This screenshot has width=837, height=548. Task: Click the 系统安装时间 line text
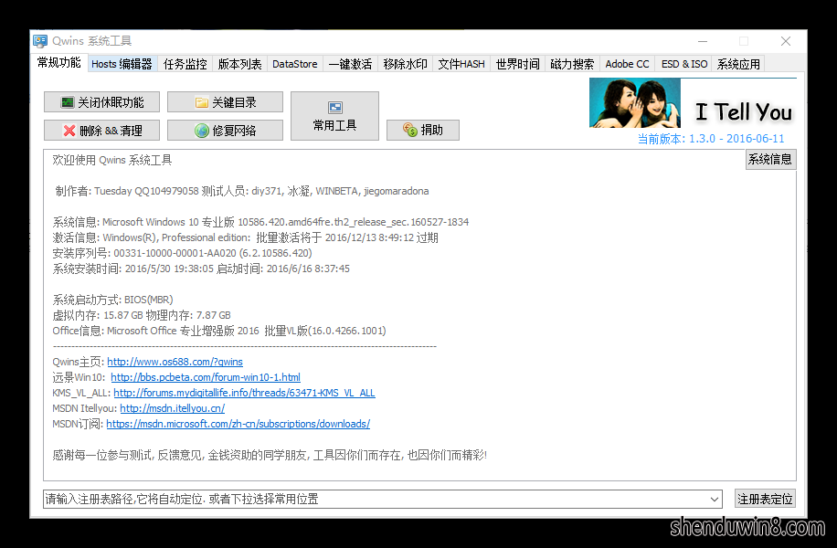[x=201, y=269]
